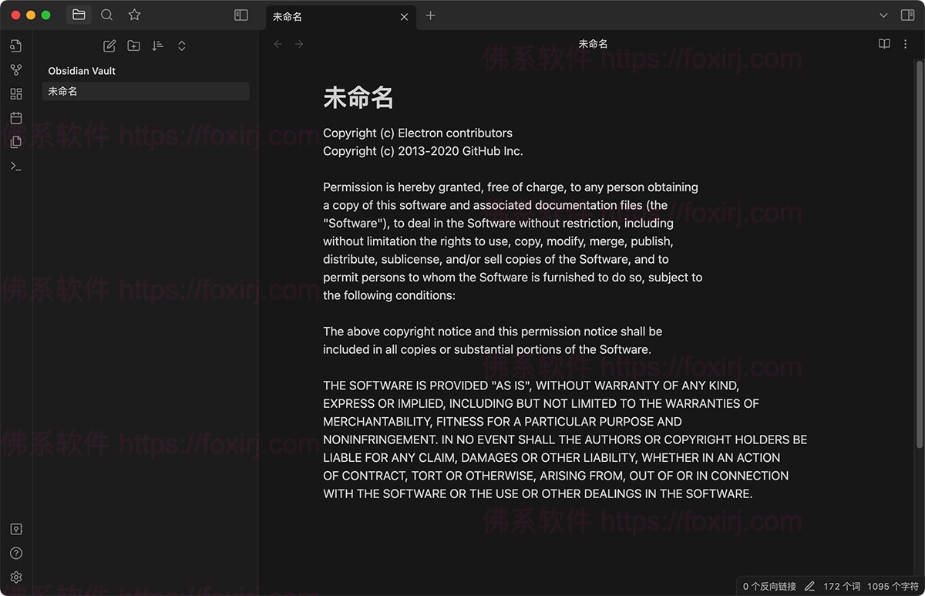This screenshot has height=596, width=925.
Task: Expand the tab list chevron
Action: click(883, 15)
